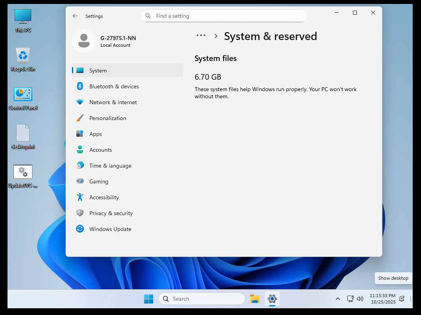Screen dimensions: 421x315
Task: Click the taskbar Search box
Action: 202,299
